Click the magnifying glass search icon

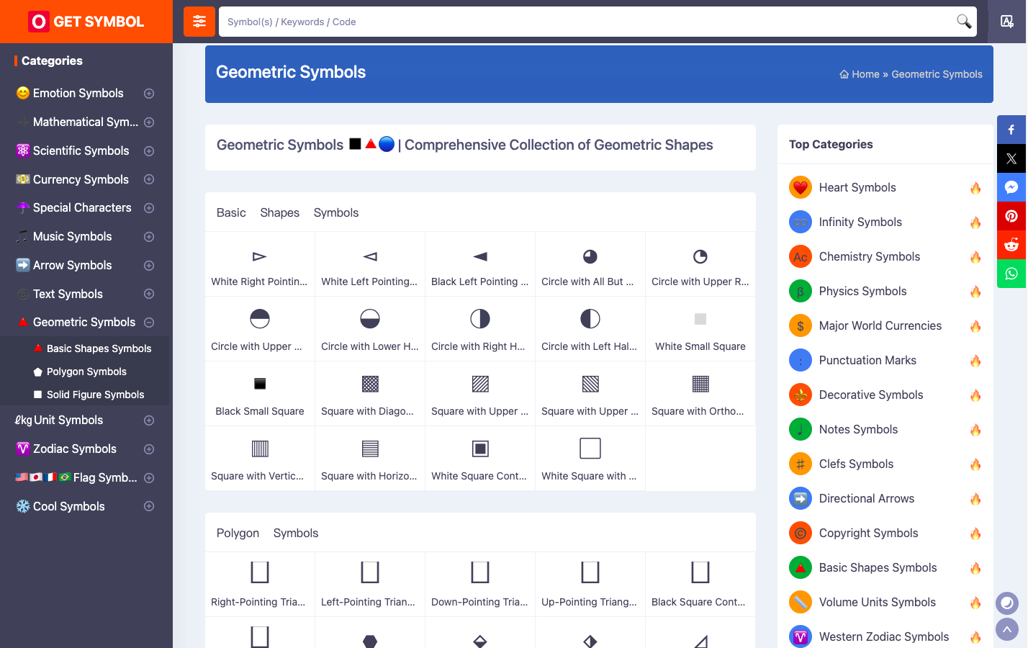coord(963,22)
